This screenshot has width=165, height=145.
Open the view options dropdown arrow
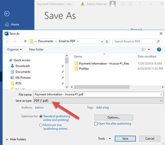149,49
